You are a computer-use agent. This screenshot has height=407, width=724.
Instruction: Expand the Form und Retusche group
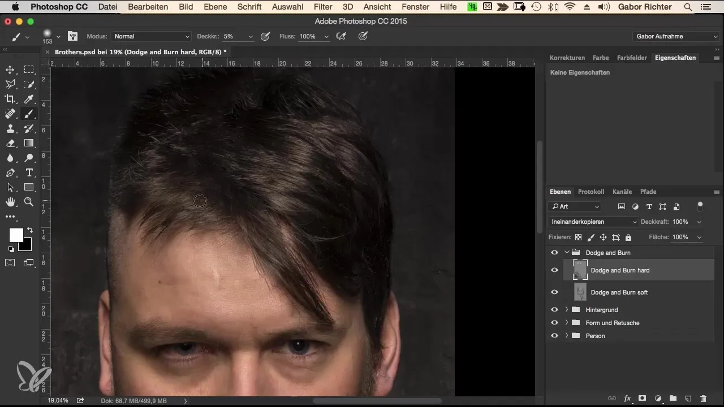coord(567,323)
